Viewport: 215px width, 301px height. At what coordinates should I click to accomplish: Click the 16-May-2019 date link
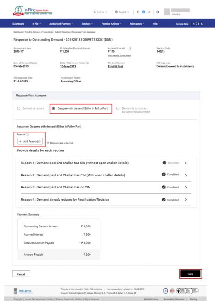(68, 66)
